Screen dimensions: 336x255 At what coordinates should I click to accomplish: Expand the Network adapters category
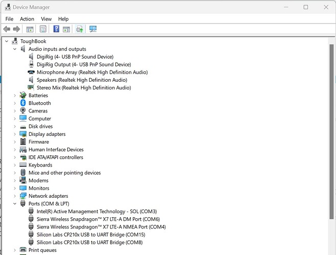click(15, 196)
